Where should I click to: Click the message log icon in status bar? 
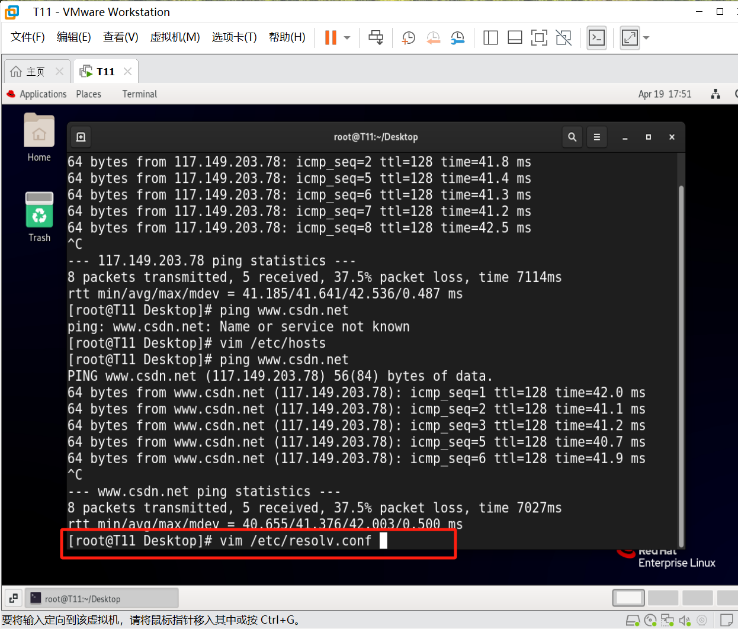[x=727, y=621]
